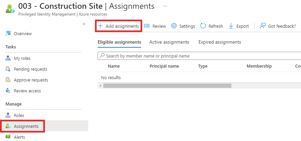Click the Export download arrow icon
This screenshot has height=141, width=301.
231,26
